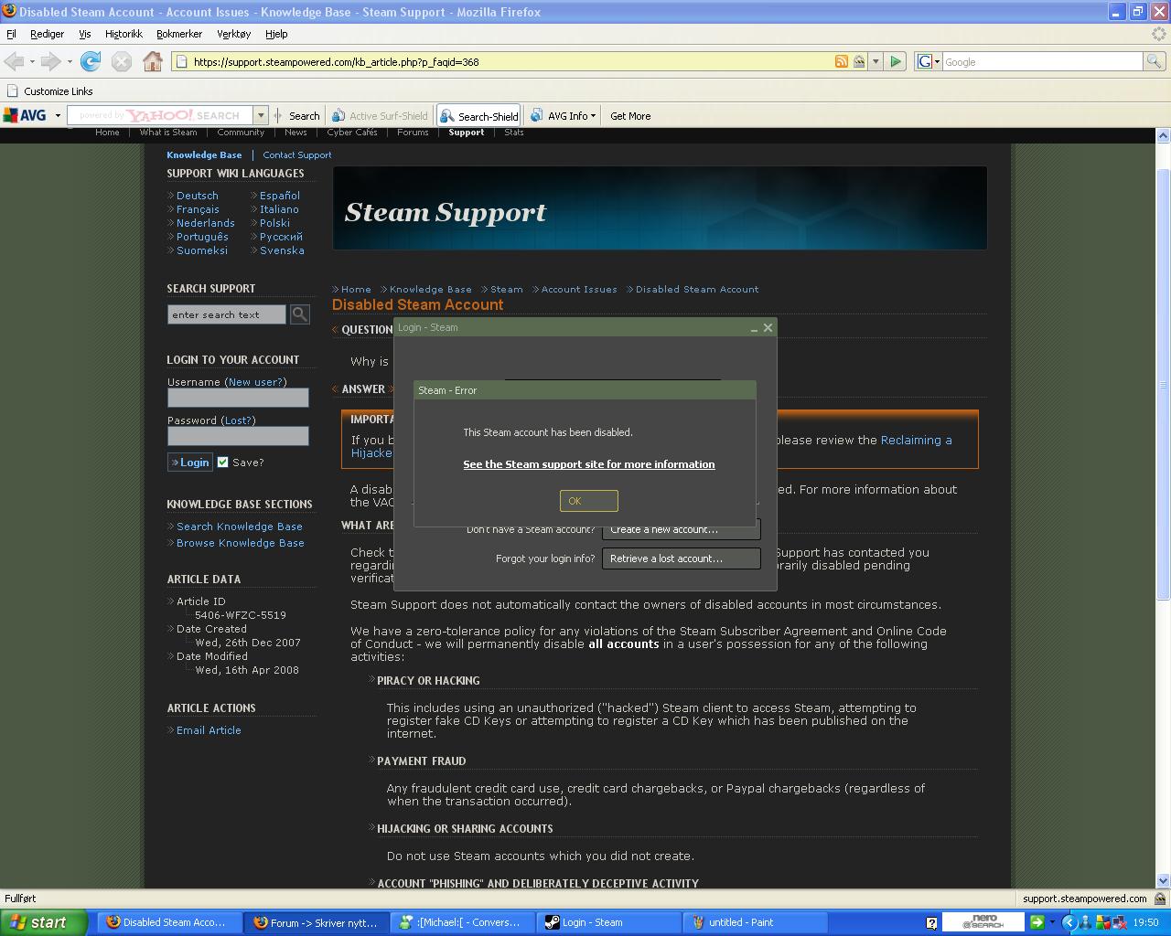Click the RSS feed icon in address bar
This screenshot has height=936, width=1171.
tap(841, 61)
